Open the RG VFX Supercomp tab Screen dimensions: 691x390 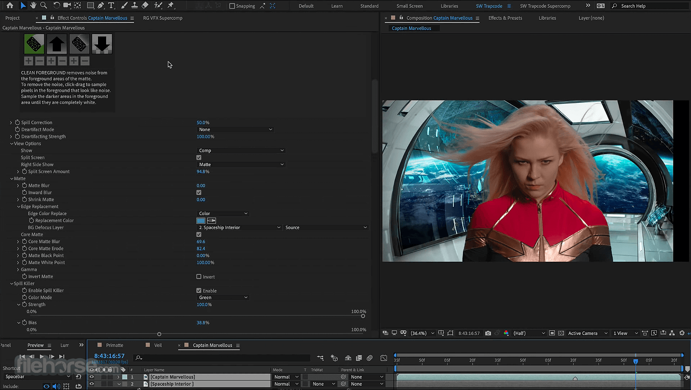click(163, 18)
